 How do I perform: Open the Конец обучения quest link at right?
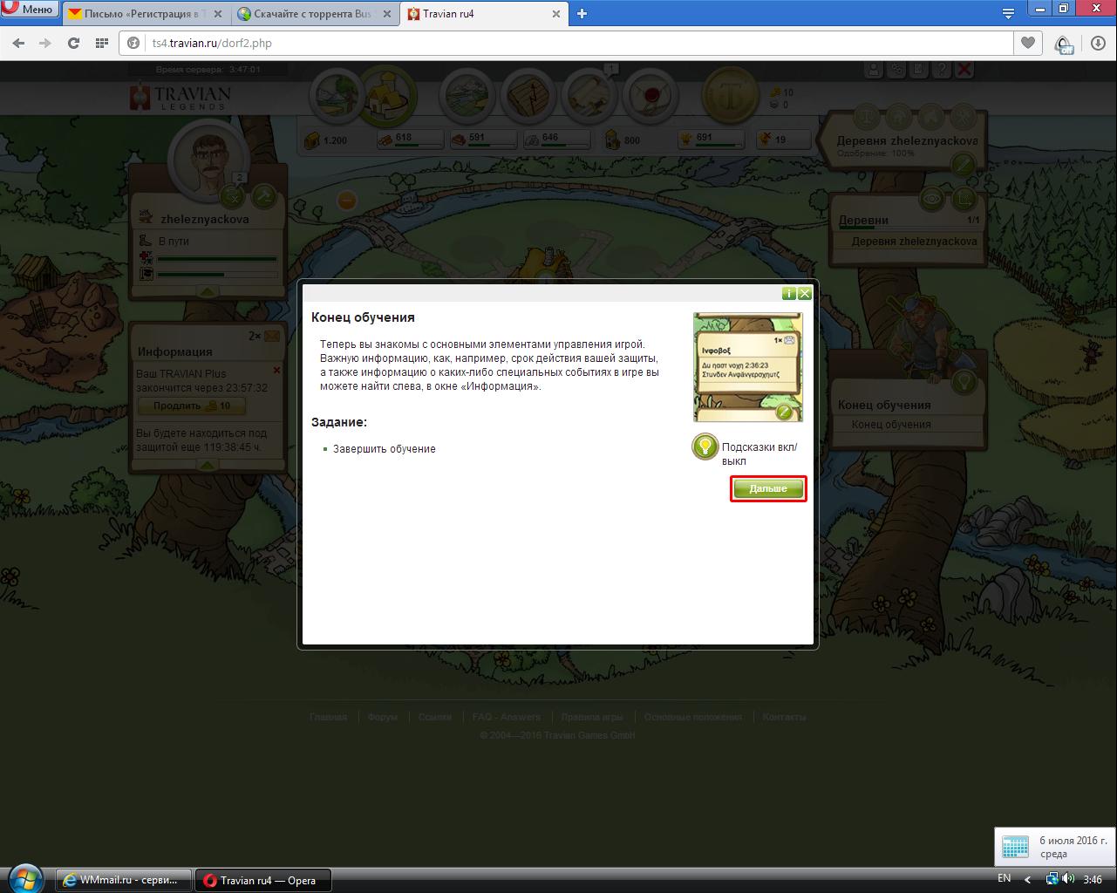(891, 425)
